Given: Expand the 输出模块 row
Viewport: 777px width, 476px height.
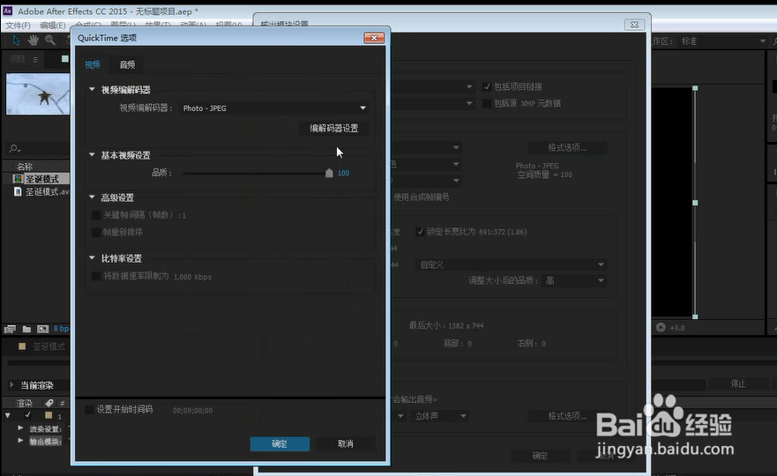Looking at the screenshot, I should pyautogui.click(x=20, y=441).
